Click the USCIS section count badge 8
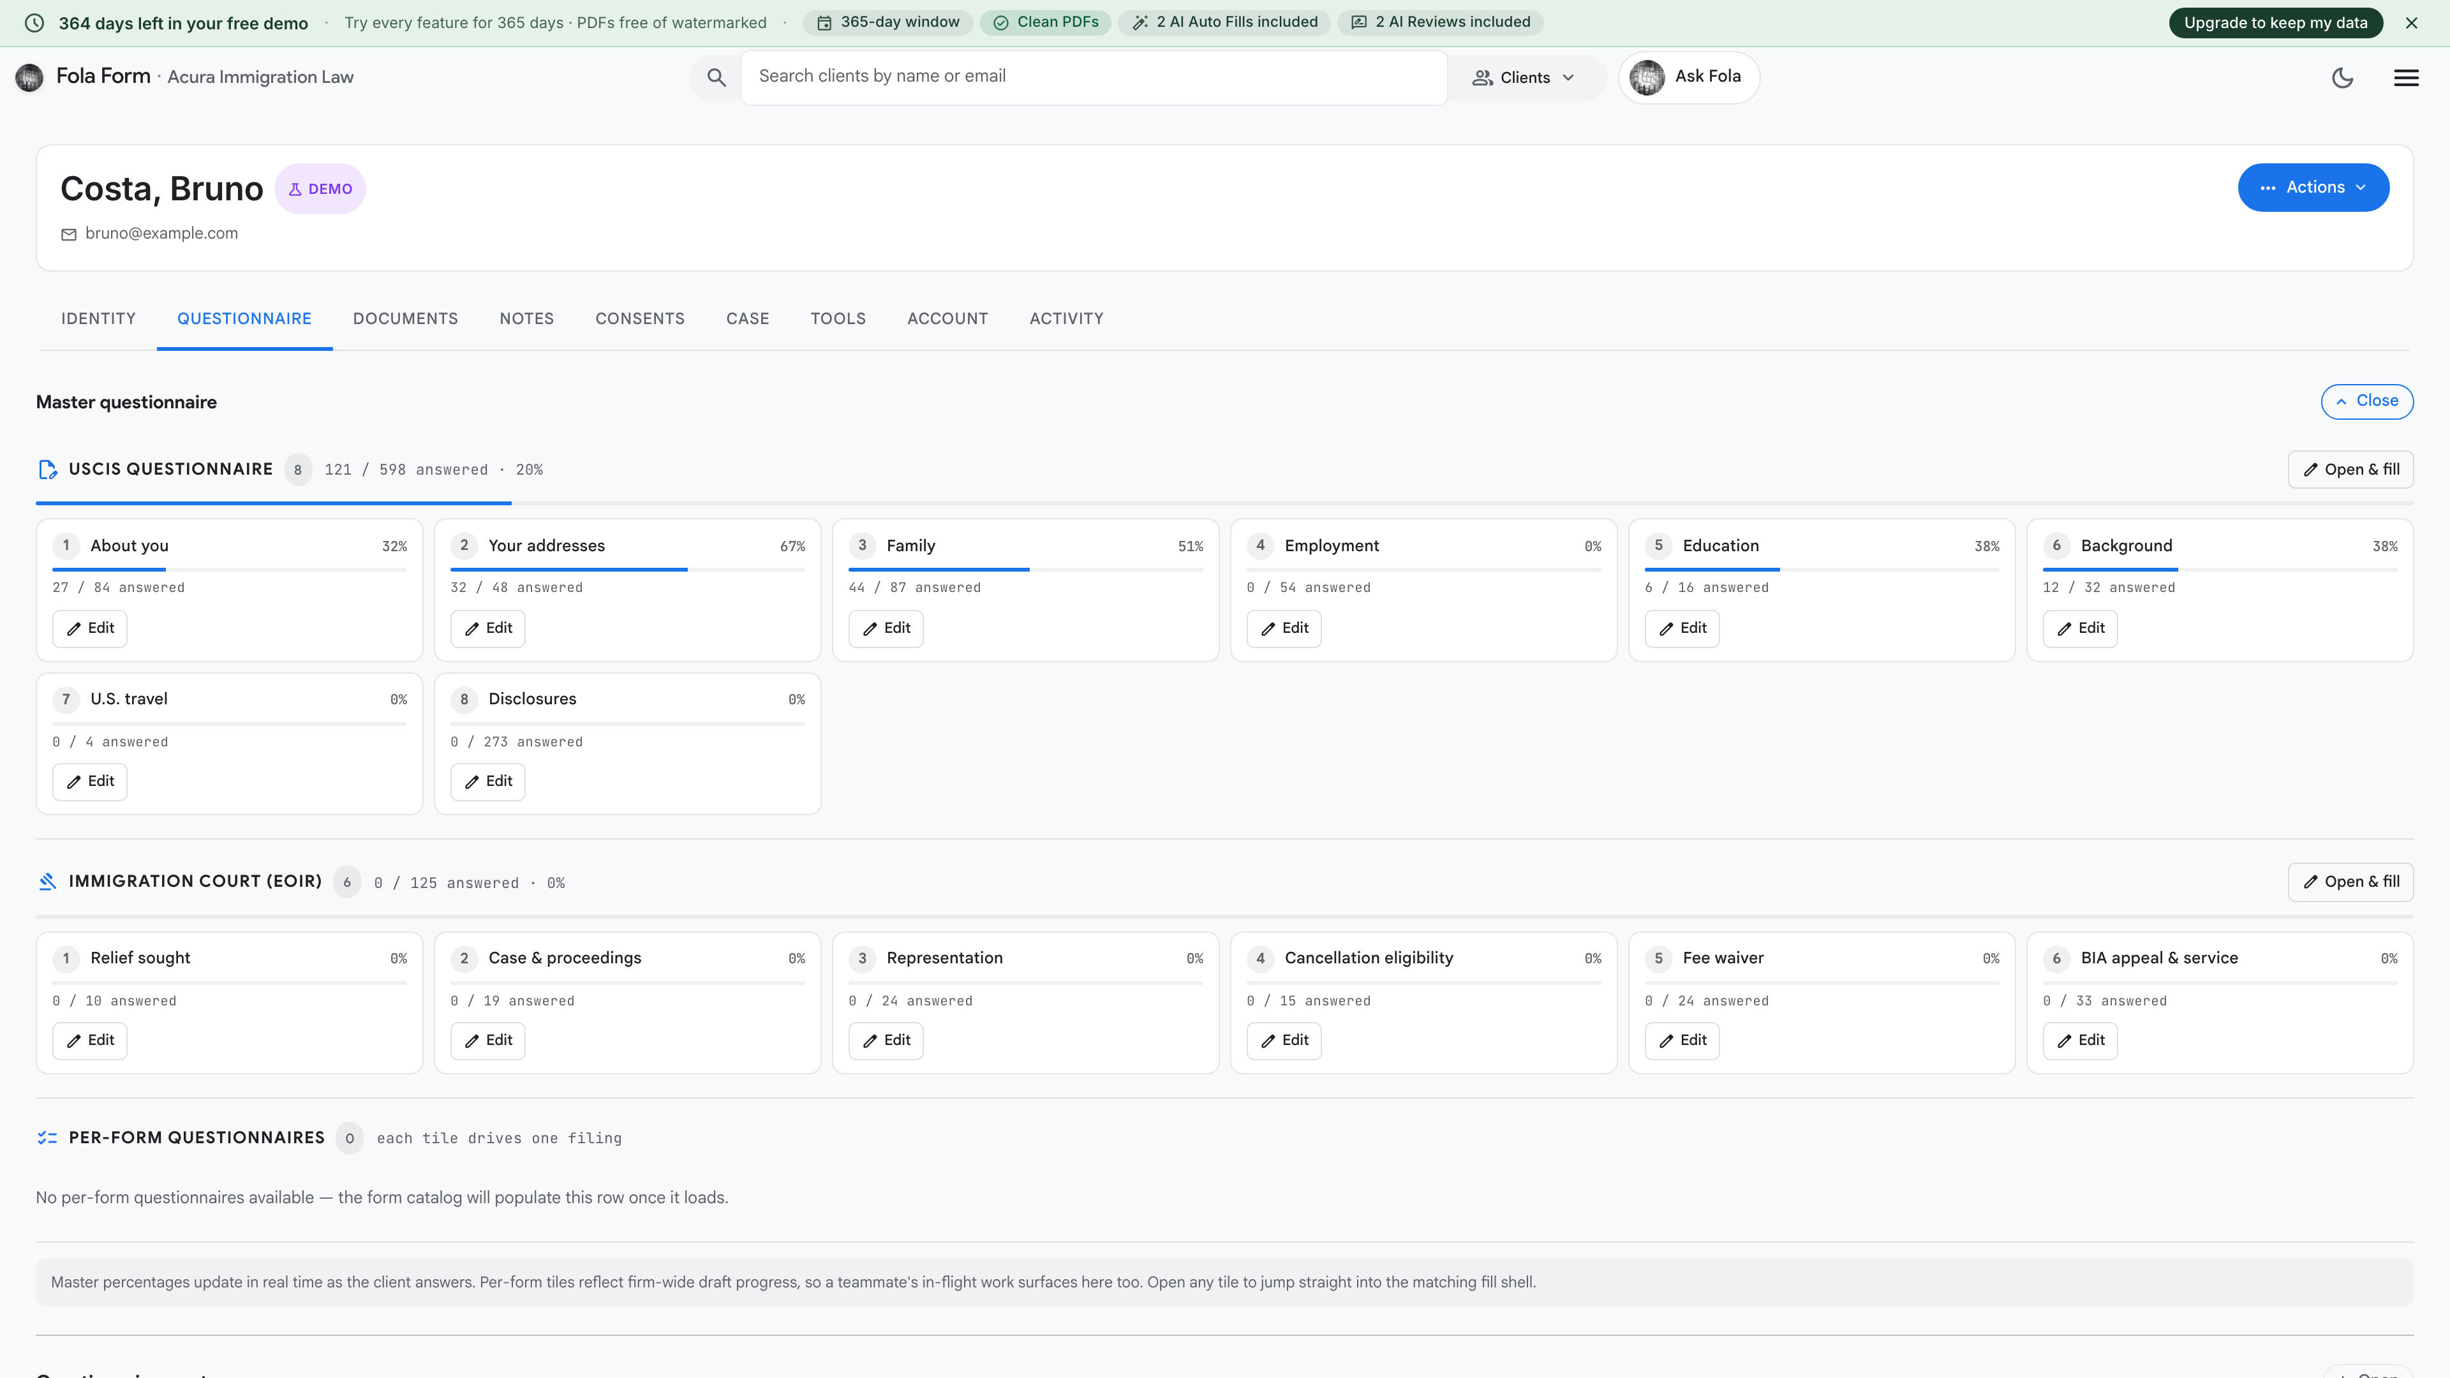 (298, 470)
